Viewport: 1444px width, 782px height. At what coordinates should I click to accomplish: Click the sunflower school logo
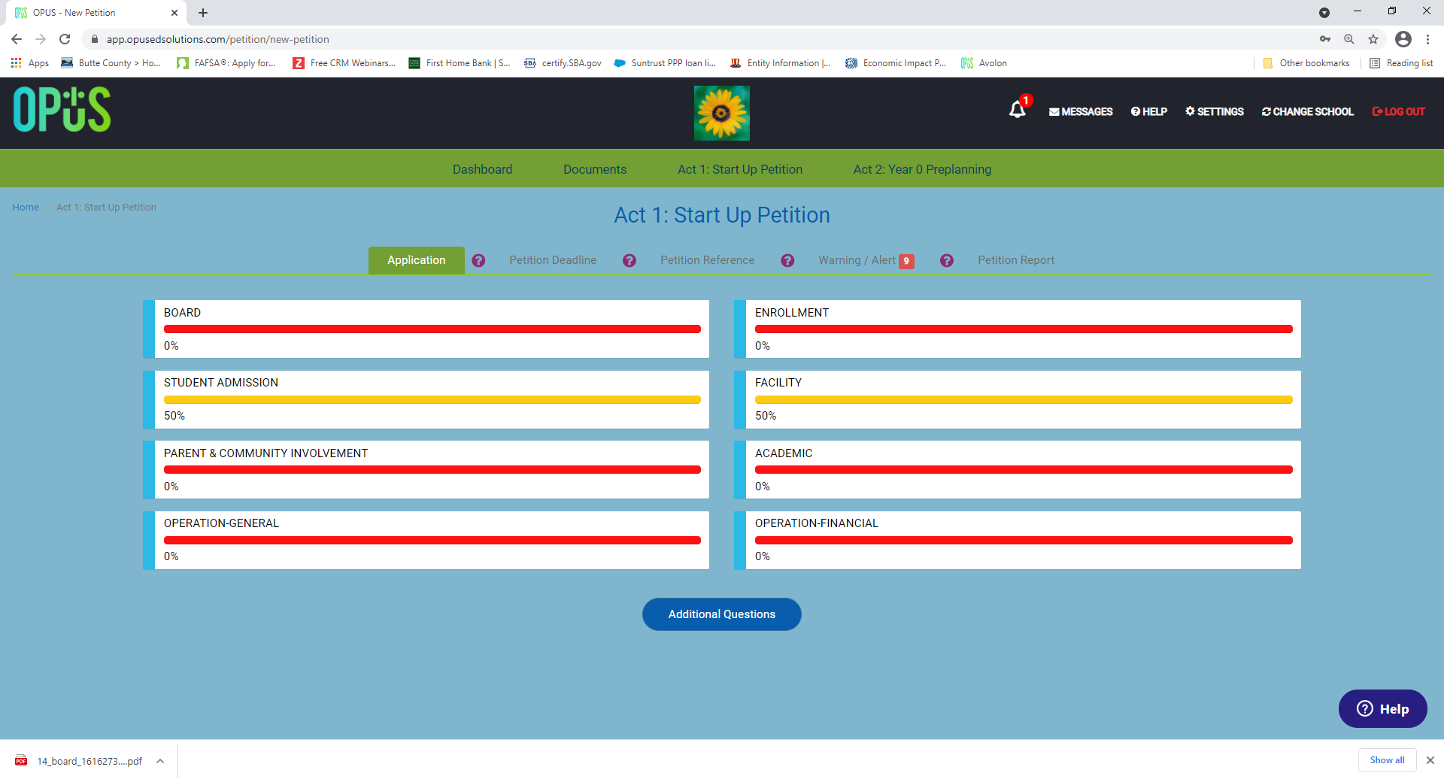(x=721, y=113)
